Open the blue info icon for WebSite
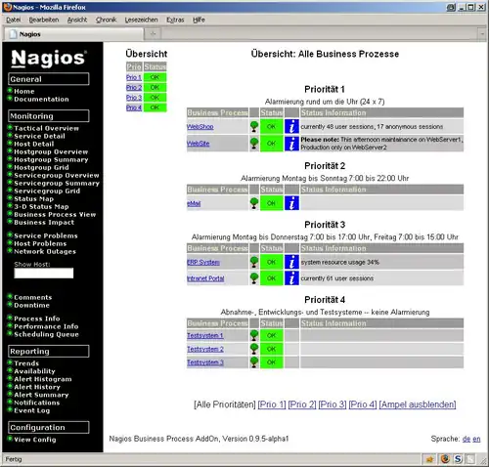 [x=291, y=144]
